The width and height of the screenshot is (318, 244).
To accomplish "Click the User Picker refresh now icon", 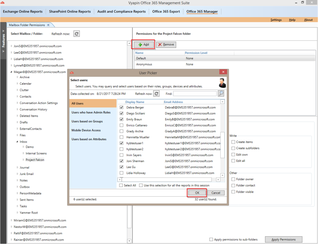I will coord(156,94).
